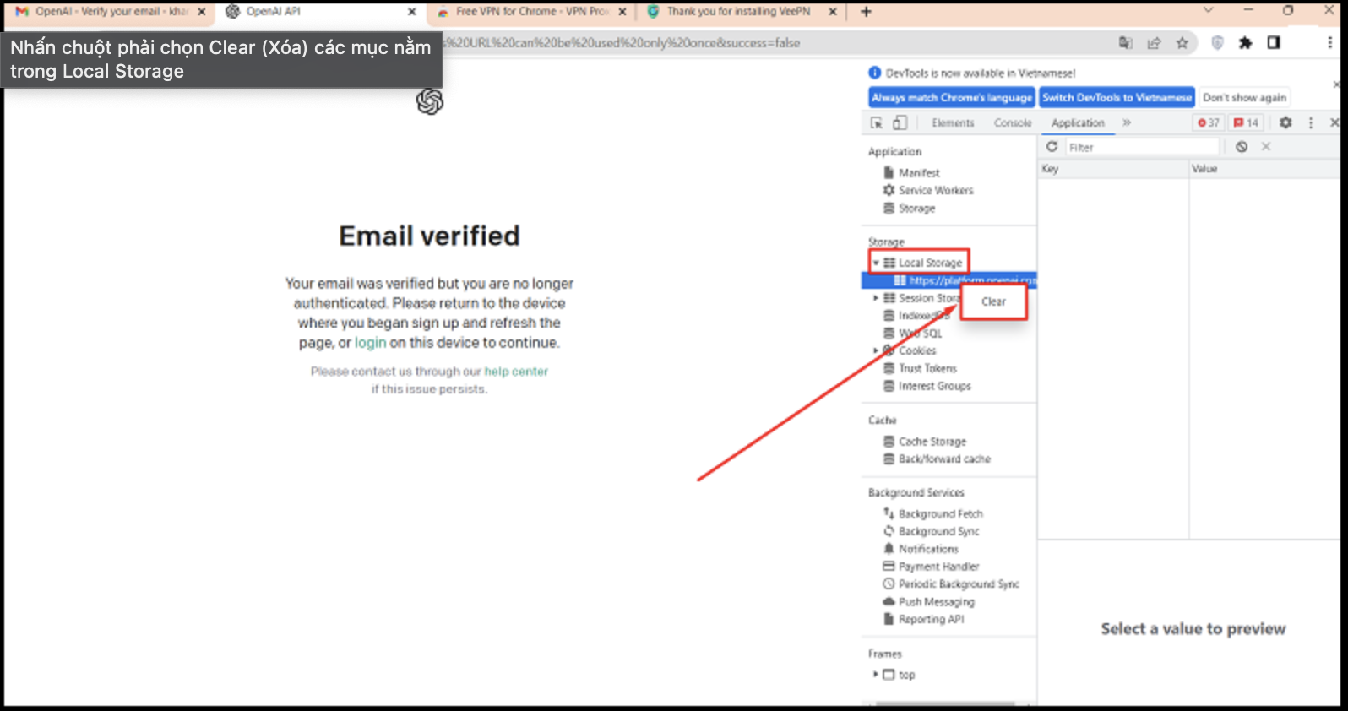The width and height of the screenshot is (1348, 711).
Task: Select Clear in the context menu
Action: point(993,301)
